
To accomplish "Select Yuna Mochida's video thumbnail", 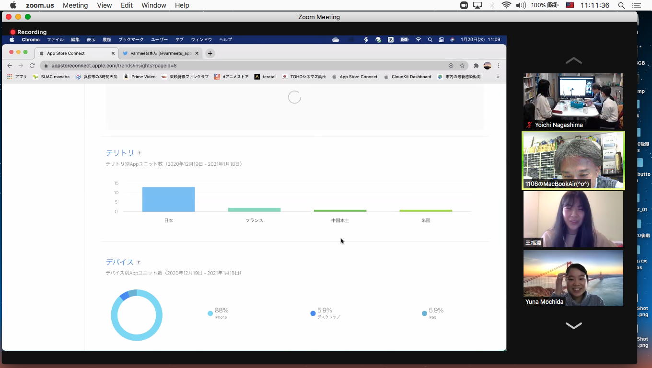I will coord(573,278).
